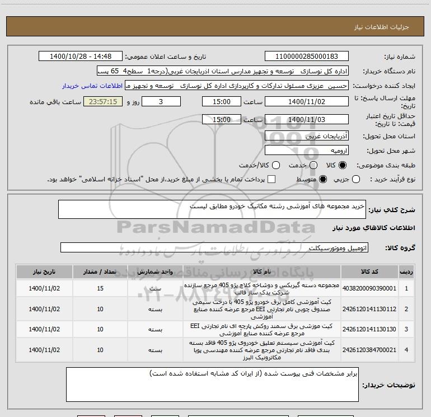
Task: Select the کالا/خدمت radio button
Action: coord(276,165)
